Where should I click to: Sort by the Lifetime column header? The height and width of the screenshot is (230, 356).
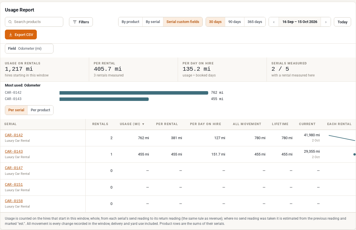click(x=280, y=124)
